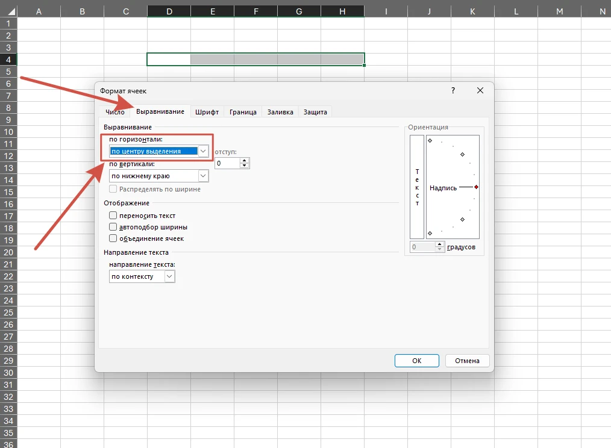
Task: Select column M header
Action: [560, 11]
